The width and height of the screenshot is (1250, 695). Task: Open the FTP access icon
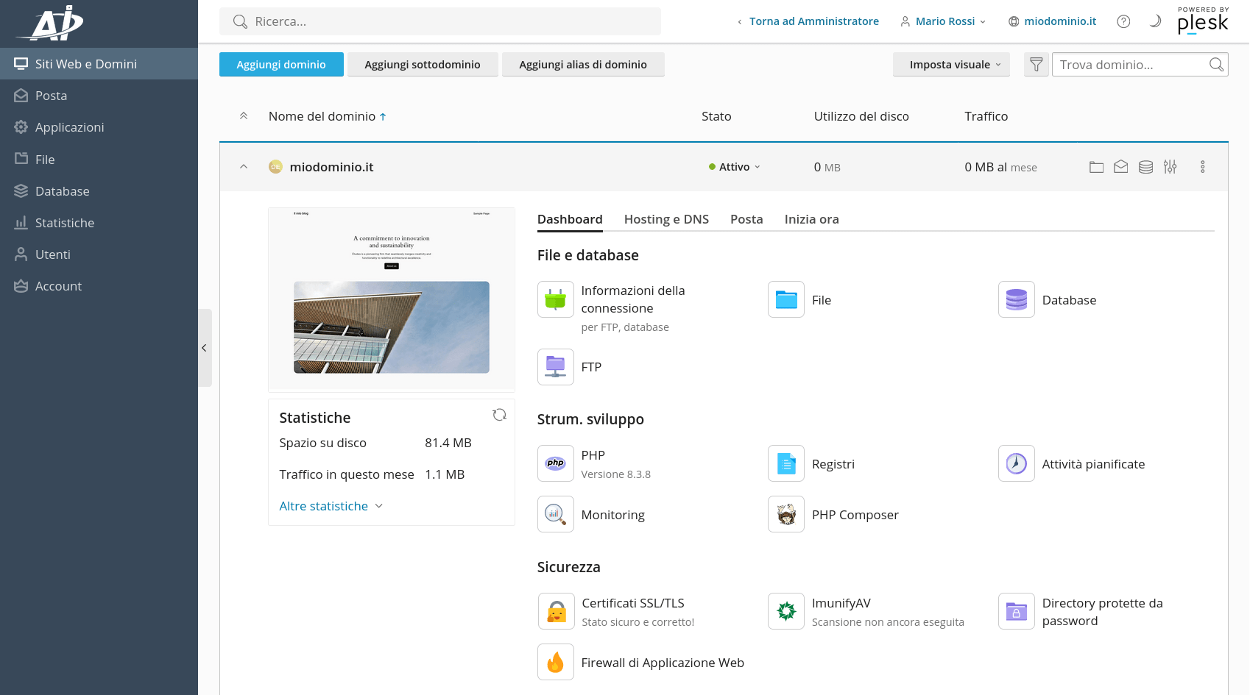pyautogui.click(x=556, y=367)
